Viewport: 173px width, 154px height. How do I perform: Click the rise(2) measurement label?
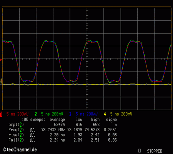(x=16, y=135)
